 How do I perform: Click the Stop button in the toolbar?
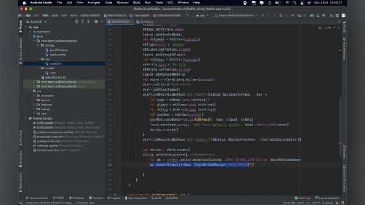click(305, 15)
